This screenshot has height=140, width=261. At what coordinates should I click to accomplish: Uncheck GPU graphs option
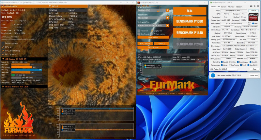point(3,54)
